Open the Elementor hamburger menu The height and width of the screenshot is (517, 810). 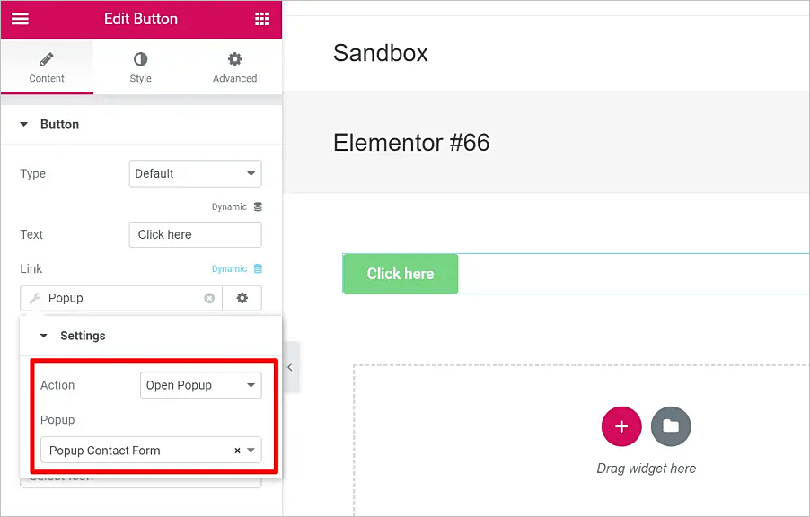pyautogui.click(x=20, y=19)
